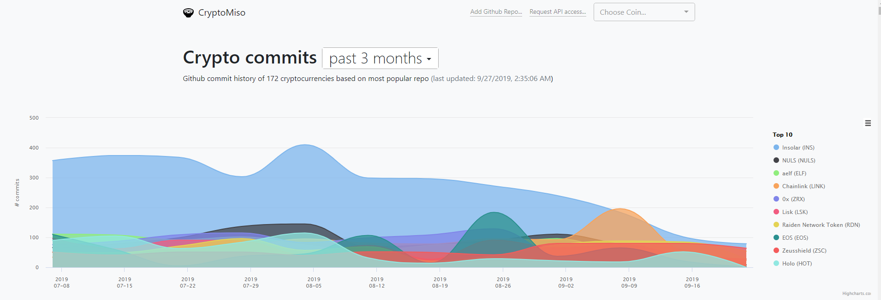This screenshot has width=881, height=300.
Task: Toggle the EOS (EOS) legend series
Action: click(x=791, y=238)
